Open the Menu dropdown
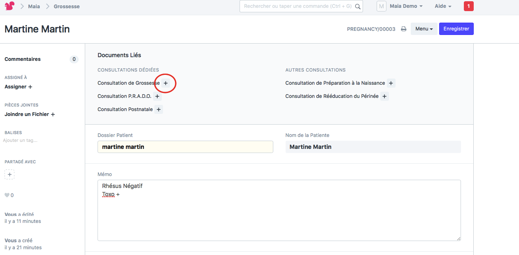 click(424, 29)
